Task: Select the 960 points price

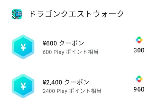Action: pyautogui.click(x=139, y=89)
